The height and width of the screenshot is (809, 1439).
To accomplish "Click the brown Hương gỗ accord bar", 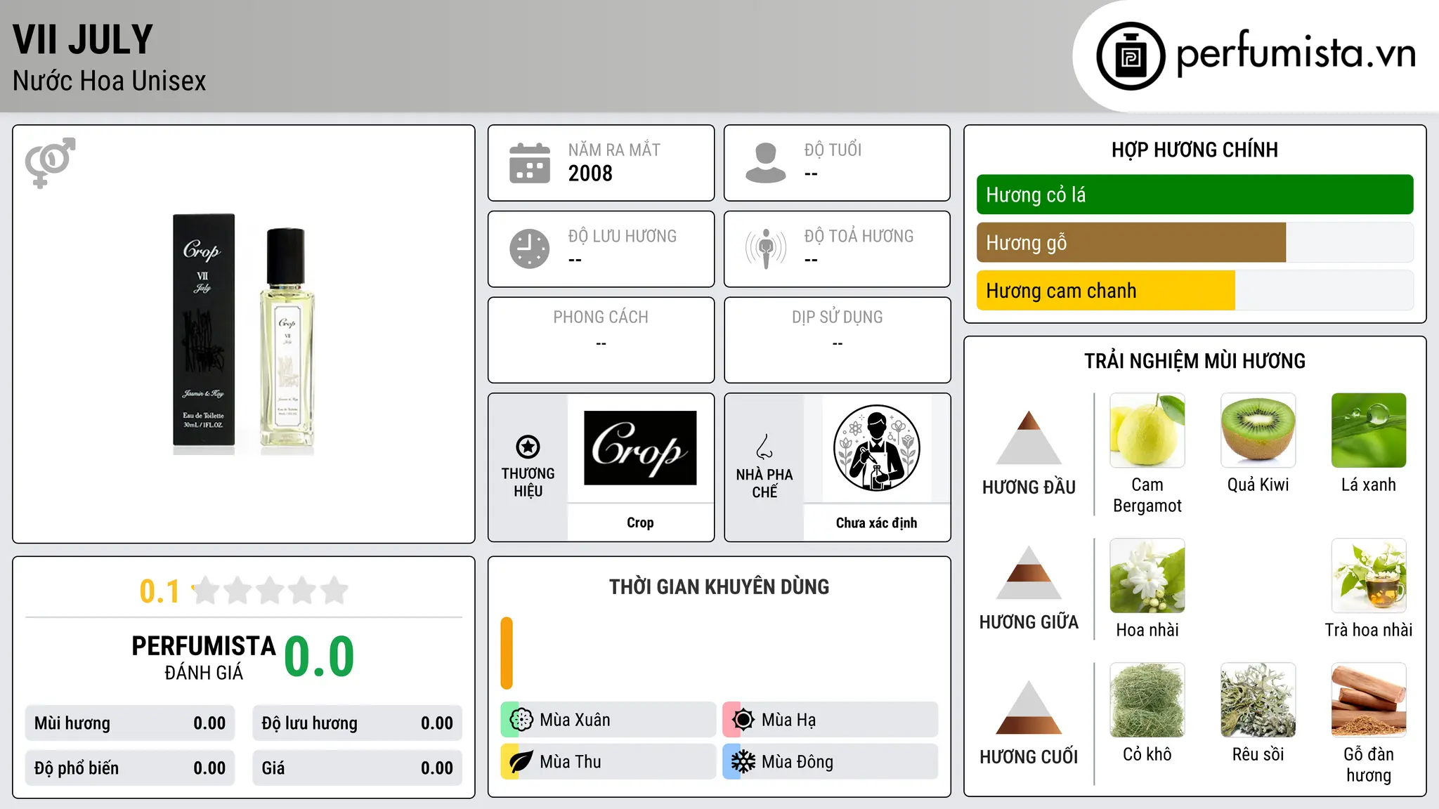I will [x=1131, y=242].
